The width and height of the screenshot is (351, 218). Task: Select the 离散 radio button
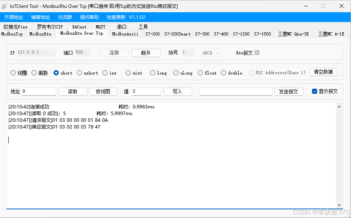click(x=34, y=73)
